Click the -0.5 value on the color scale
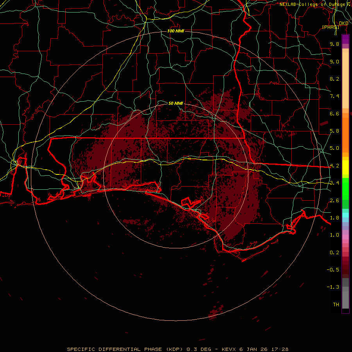The image size is (352, 352). (x=333, y=270)
